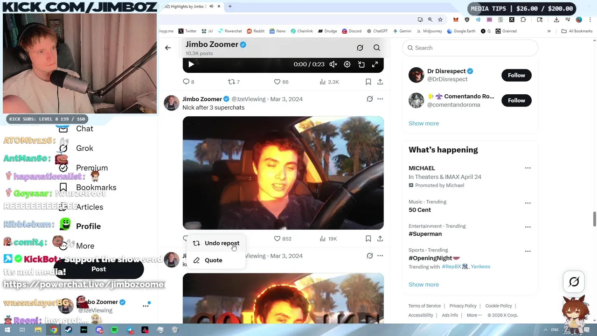Select Undo repost in the popup menu
The image size is (597, 336).
pyautogui.click(x=216, y=243)
